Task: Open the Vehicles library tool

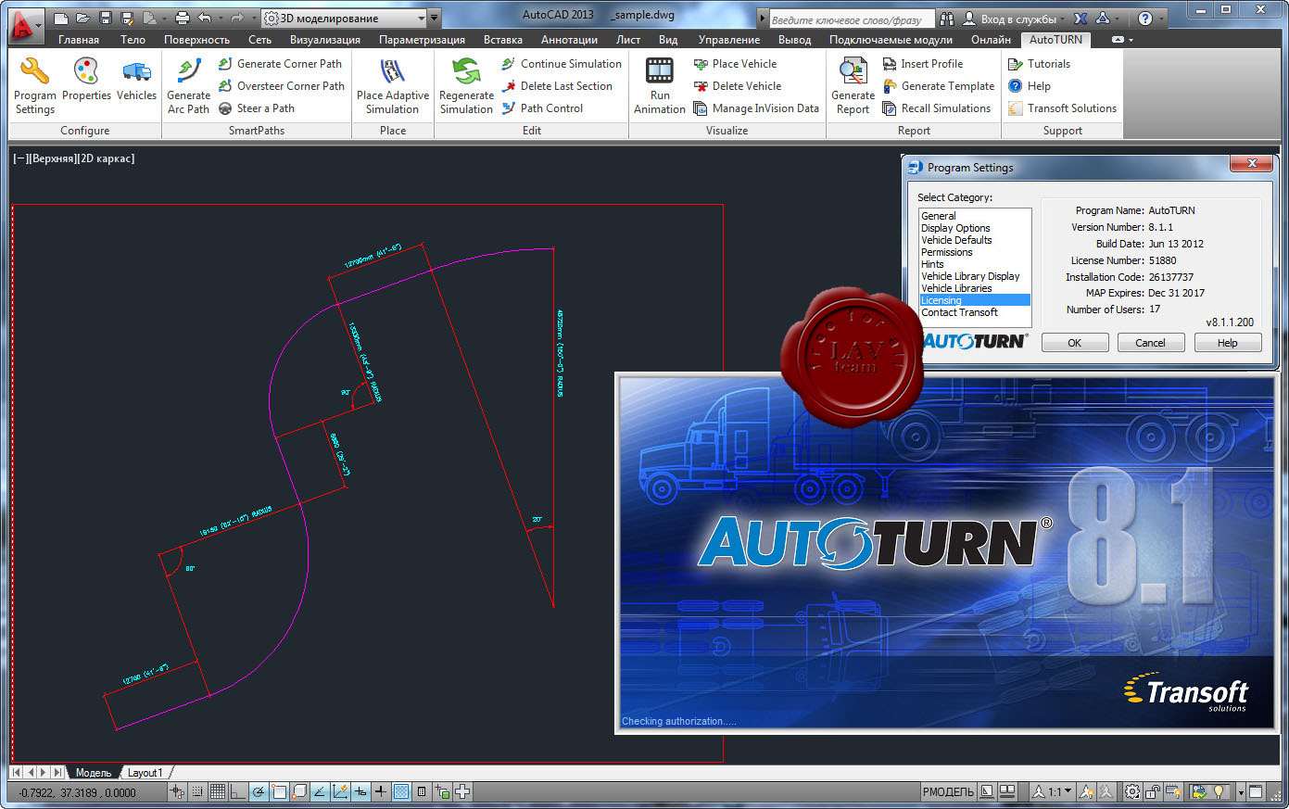Action: click(136, 80)
